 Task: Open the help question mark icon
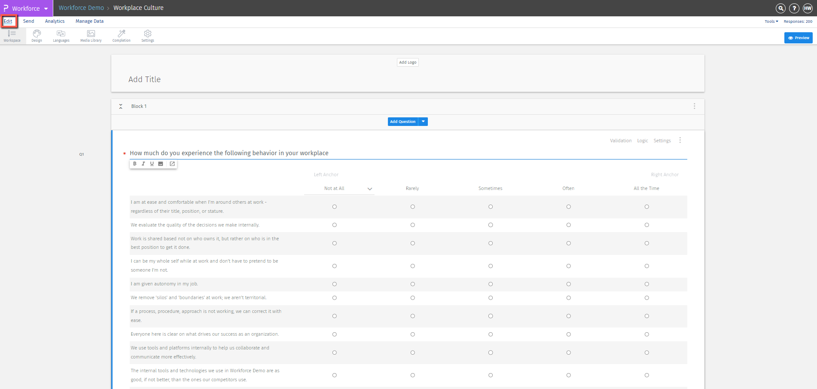click(794, 8)
